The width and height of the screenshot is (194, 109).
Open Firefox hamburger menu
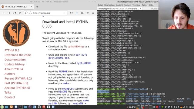coord(93,13)
